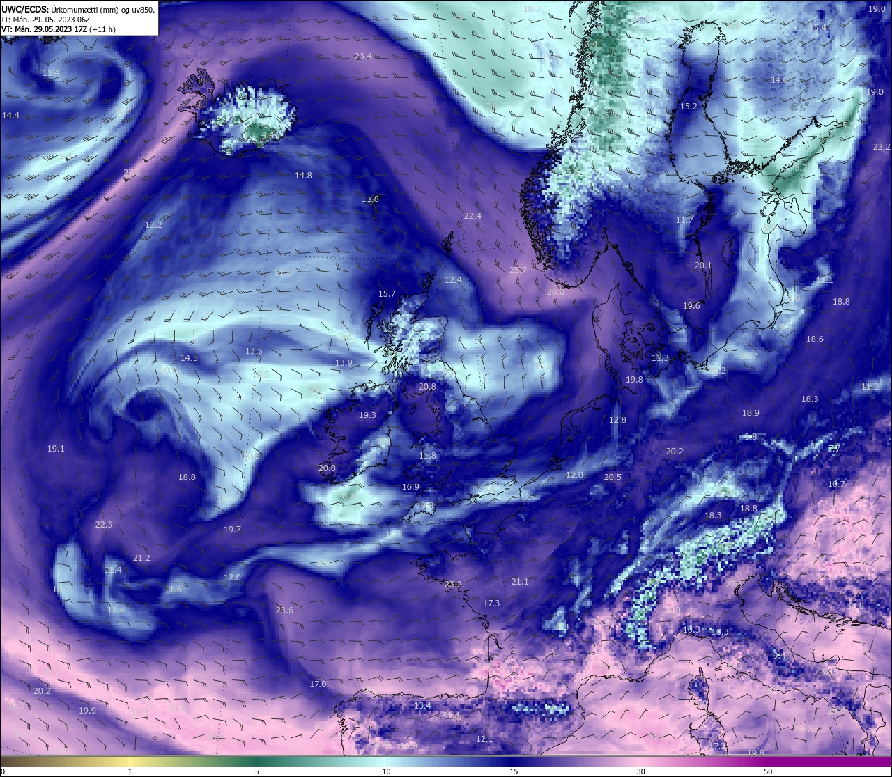Click the 15 tick on the color scale
Image resolution: width=892 pixels, height=777 pixels.
pyautogui.click(x=513, y=771)
